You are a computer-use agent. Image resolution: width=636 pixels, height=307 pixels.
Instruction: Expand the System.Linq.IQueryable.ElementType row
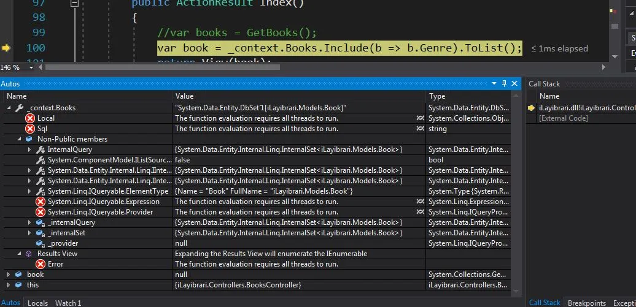[x=29, y=191]
